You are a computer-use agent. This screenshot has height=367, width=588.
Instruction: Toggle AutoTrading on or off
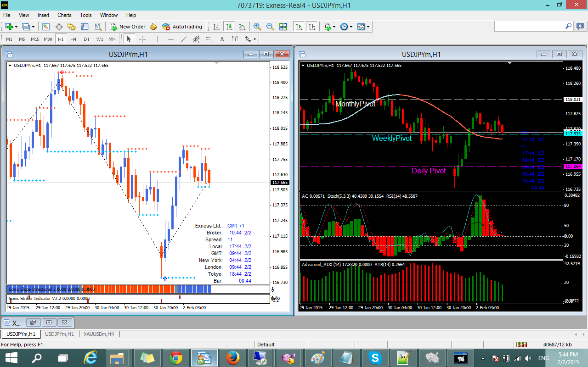(x=182, y=27)
